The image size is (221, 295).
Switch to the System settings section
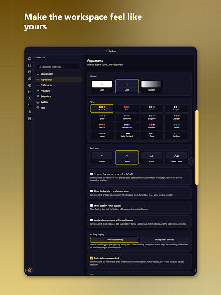[58, 102]
